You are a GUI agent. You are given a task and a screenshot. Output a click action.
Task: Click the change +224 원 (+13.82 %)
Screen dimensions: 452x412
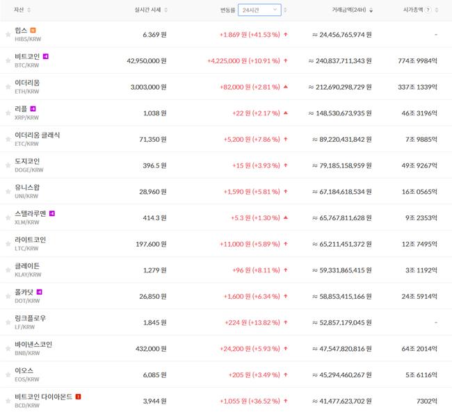tap(252, 322)
